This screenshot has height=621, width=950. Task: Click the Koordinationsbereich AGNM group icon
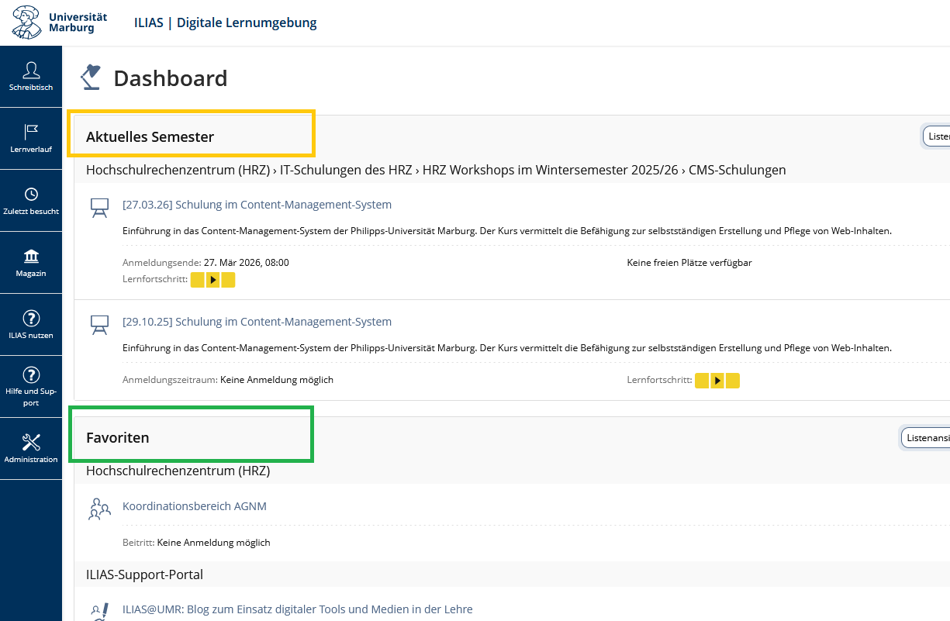(x=99, y=509)
